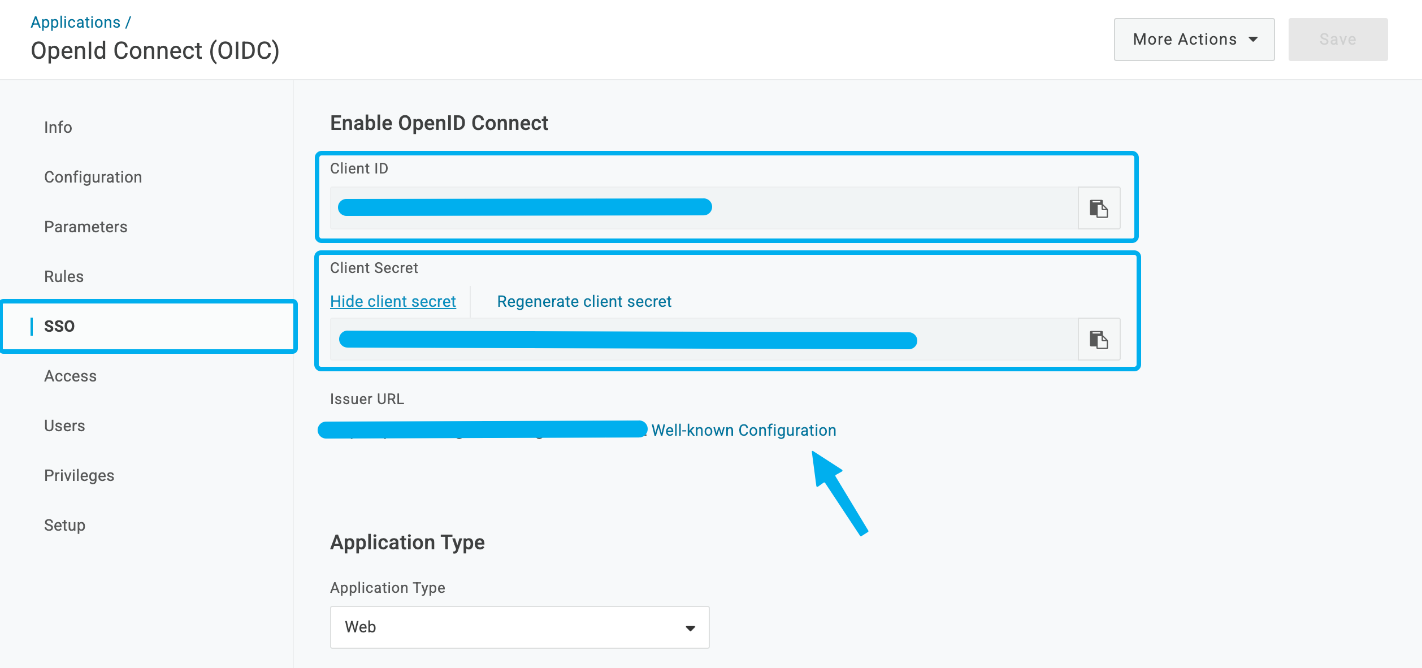Click inside the Client ID field
The height and width of the screenshot is (668, 1422).
click(678, 208)
